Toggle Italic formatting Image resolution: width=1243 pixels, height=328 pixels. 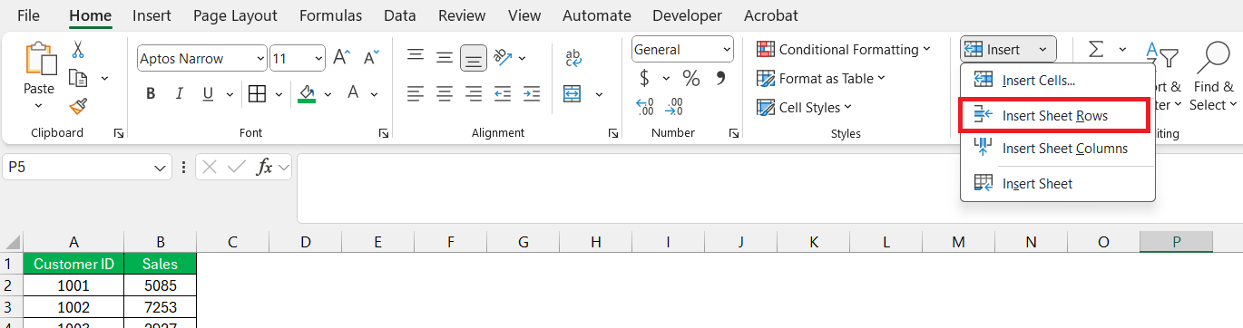[179, 93]
